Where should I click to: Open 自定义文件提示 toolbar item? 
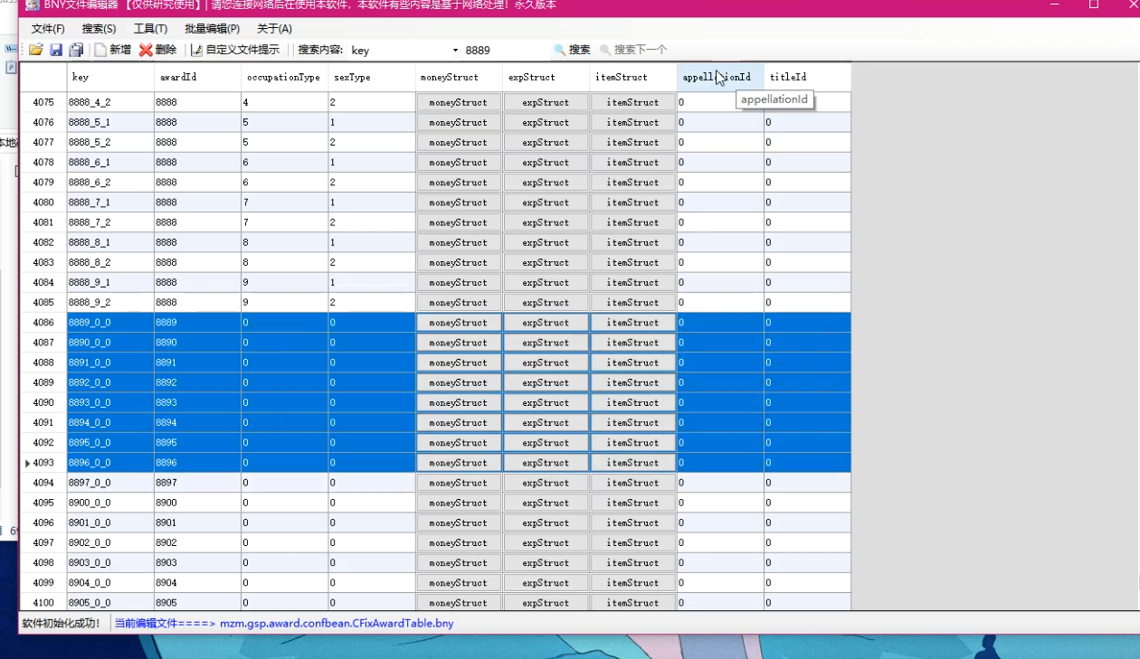pyautogui.click(x=235, y=50)
